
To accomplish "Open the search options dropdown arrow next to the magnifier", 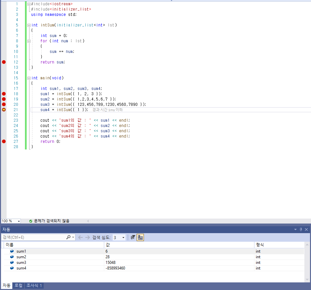I will click(x=73, y=237).
